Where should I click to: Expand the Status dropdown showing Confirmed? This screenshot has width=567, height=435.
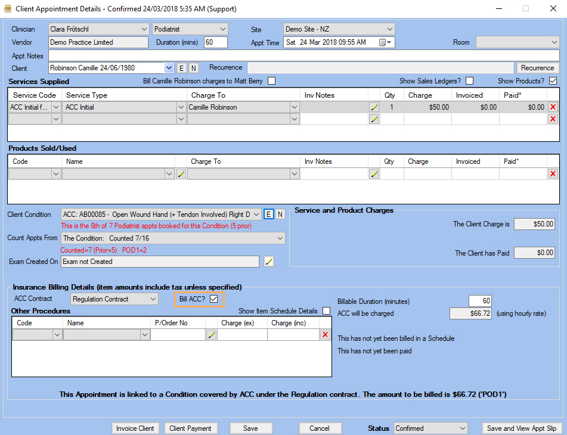pyautogui.click(x=461, y=428)
